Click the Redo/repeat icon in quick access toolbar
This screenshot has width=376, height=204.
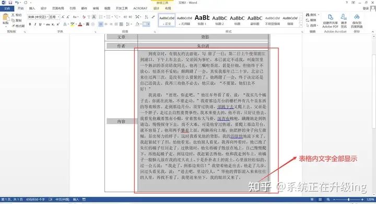[x=26, y=3]
